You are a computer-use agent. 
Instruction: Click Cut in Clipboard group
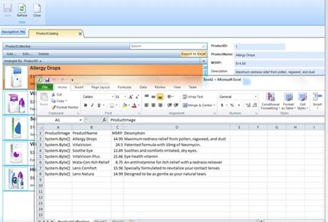click(57, 95)
